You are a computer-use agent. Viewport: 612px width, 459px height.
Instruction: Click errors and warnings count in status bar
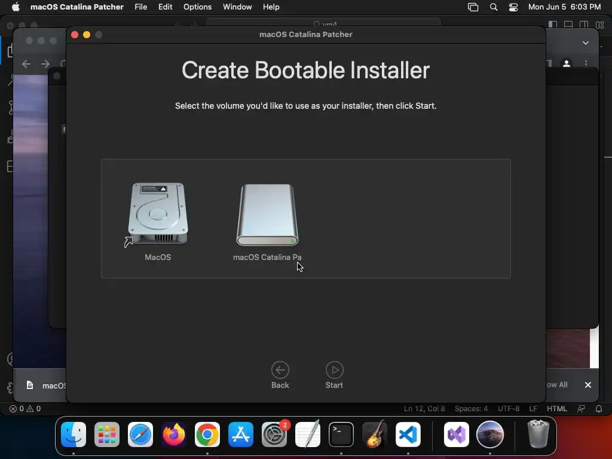(x=25, y=409)
